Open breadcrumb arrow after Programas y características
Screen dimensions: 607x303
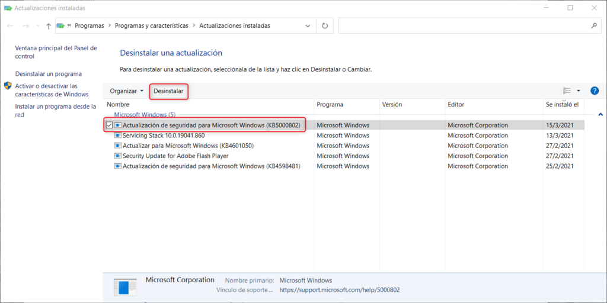point(194,26)
